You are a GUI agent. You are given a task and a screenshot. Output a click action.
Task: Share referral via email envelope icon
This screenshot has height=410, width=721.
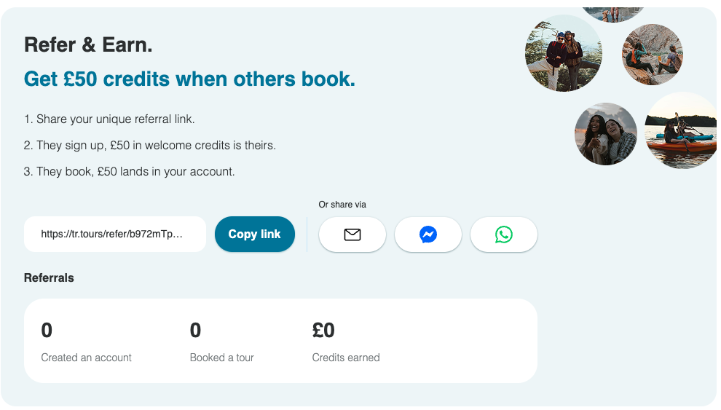(x=352, y=234)
